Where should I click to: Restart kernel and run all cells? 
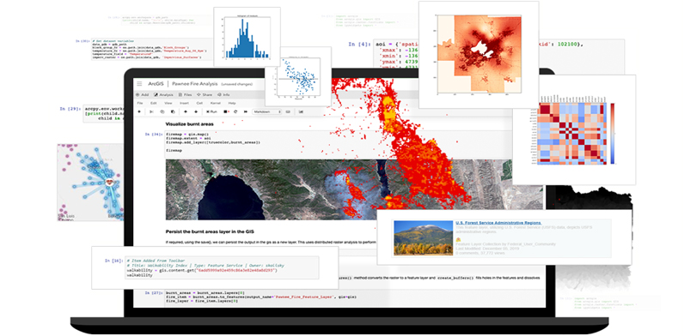246,111
